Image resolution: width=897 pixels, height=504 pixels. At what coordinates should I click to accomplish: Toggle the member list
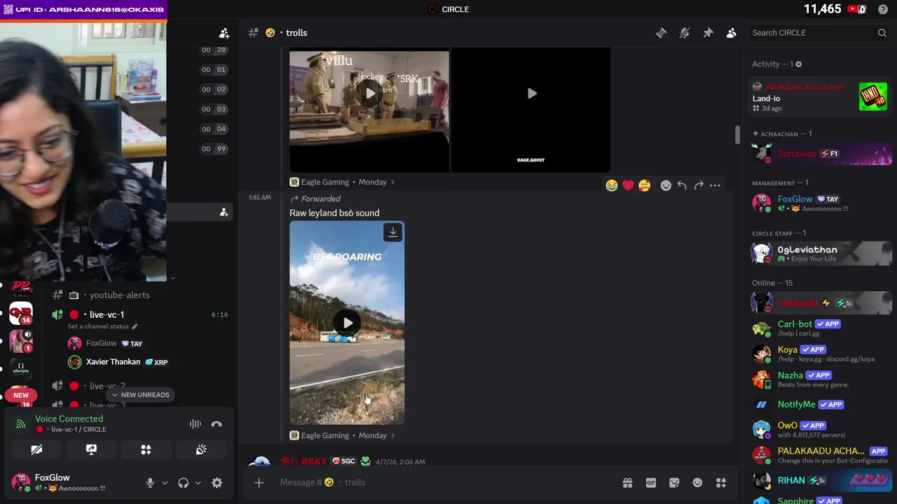(731, 33)
